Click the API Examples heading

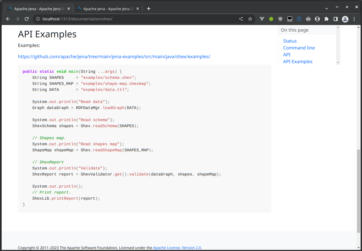pos(47,34)
